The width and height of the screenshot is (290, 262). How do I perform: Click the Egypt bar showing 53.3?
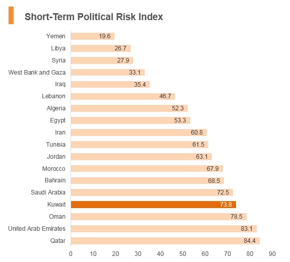coord(131,120)
